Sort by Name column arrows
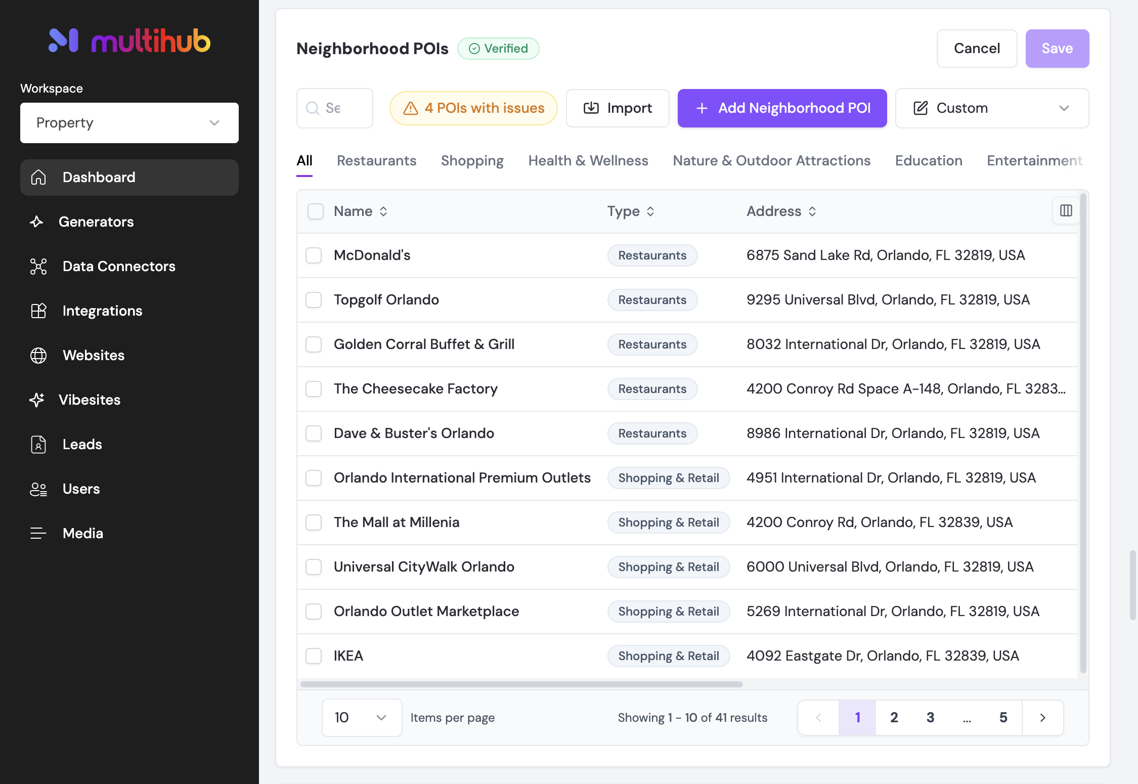The height and width of the screenshot is (784, 1138). pos(383,211)
